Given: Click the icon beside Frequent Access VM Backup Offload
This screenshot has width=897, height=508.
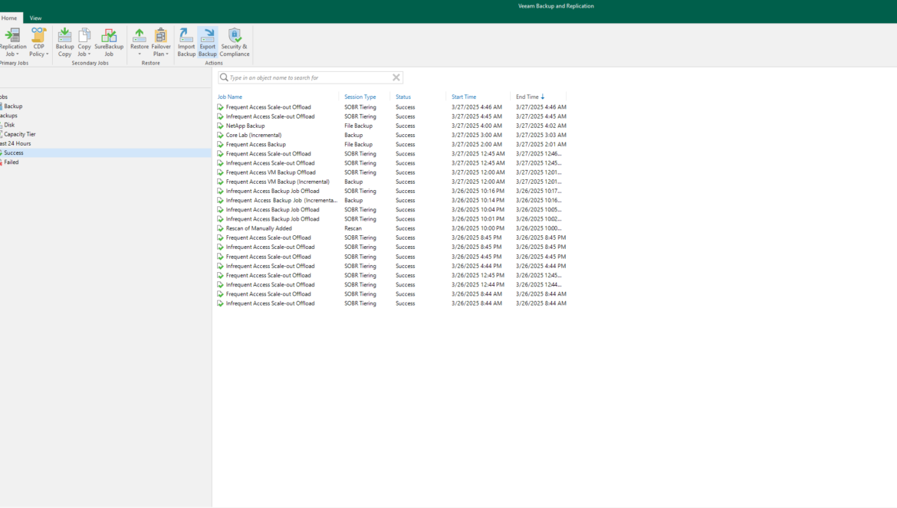Looking at the screenshot, I should pyautogui.click(x=220, y=172).
